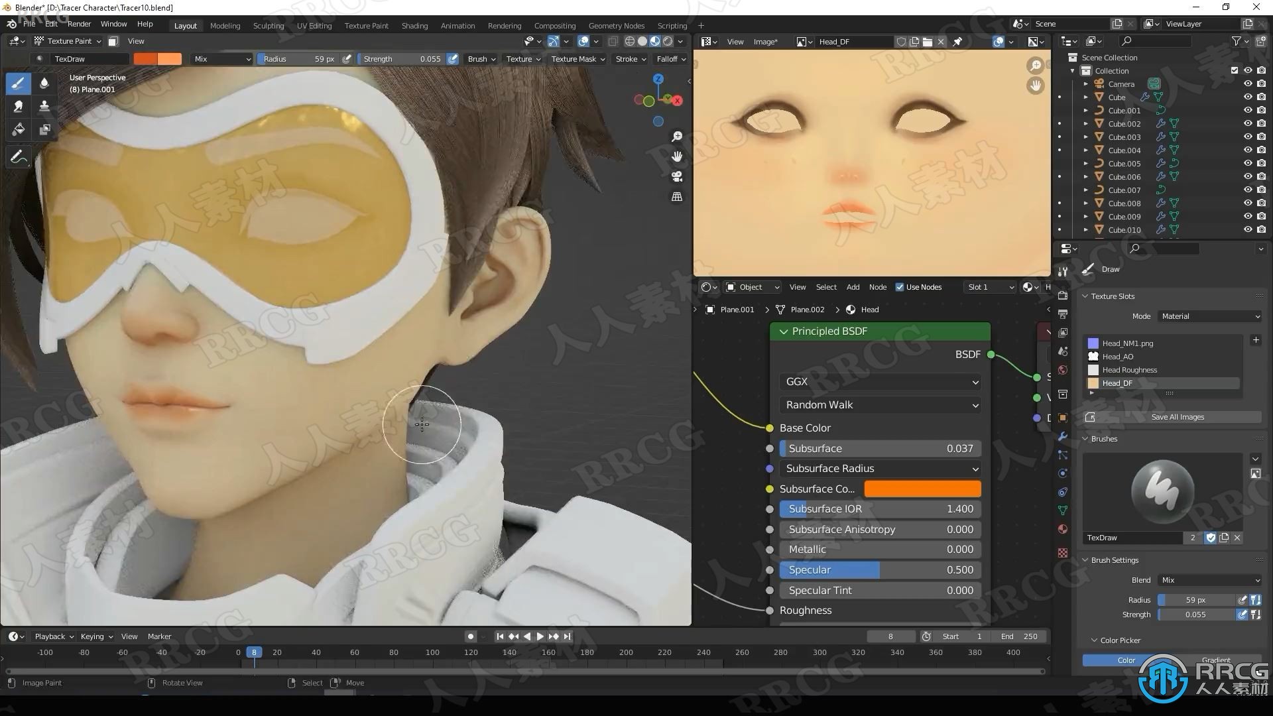Select the Layout tab in workspace
1273x716 pixels.
click(x=184, y=24)
